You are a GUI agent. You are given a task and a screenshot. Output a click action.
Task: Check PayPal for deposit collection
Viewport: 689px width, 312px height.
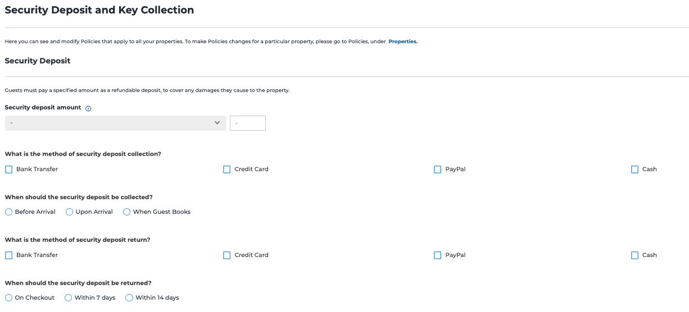click(438, 169)
